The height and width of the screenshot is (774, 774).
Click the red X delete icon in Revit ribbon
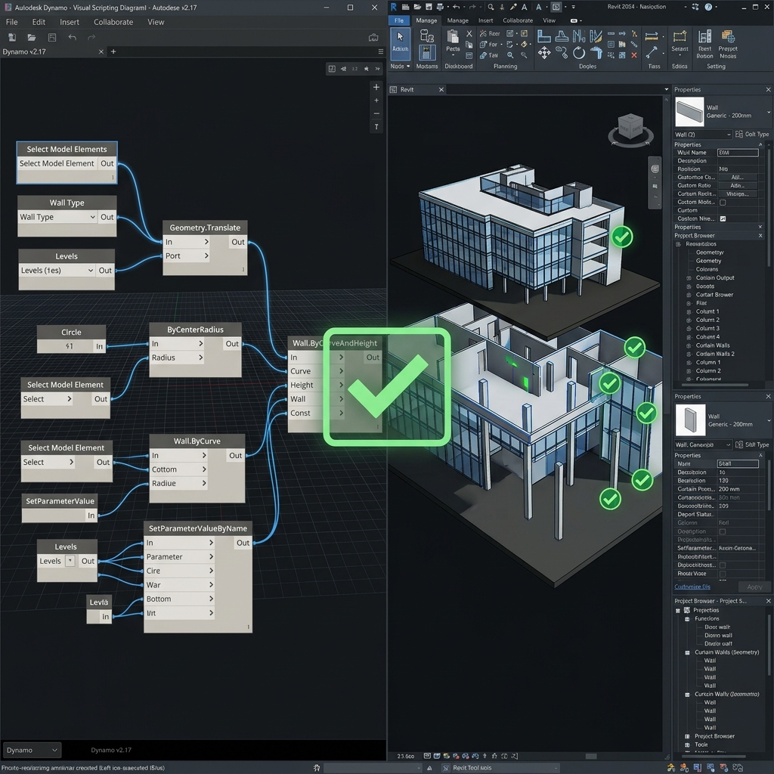(x=634, y=55)
